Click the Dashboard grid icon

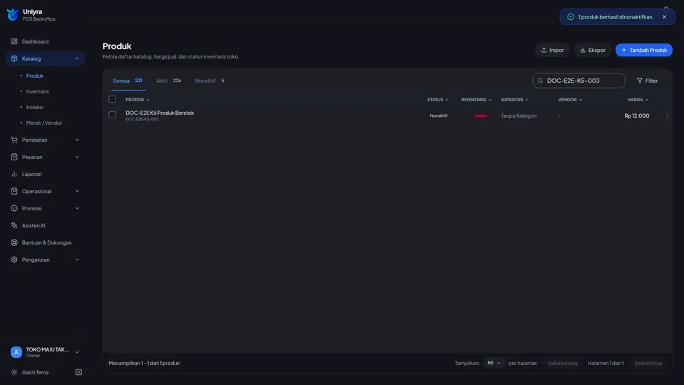tap(14, 41)
